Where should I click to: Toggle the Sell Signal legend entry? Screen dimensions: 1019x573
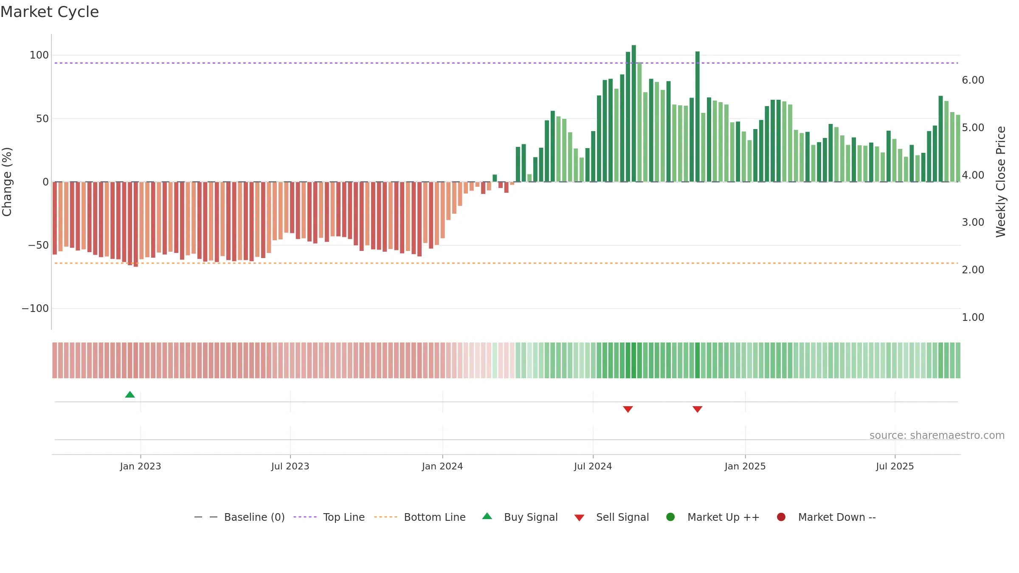pyautogui.click(x=612, y=517)
